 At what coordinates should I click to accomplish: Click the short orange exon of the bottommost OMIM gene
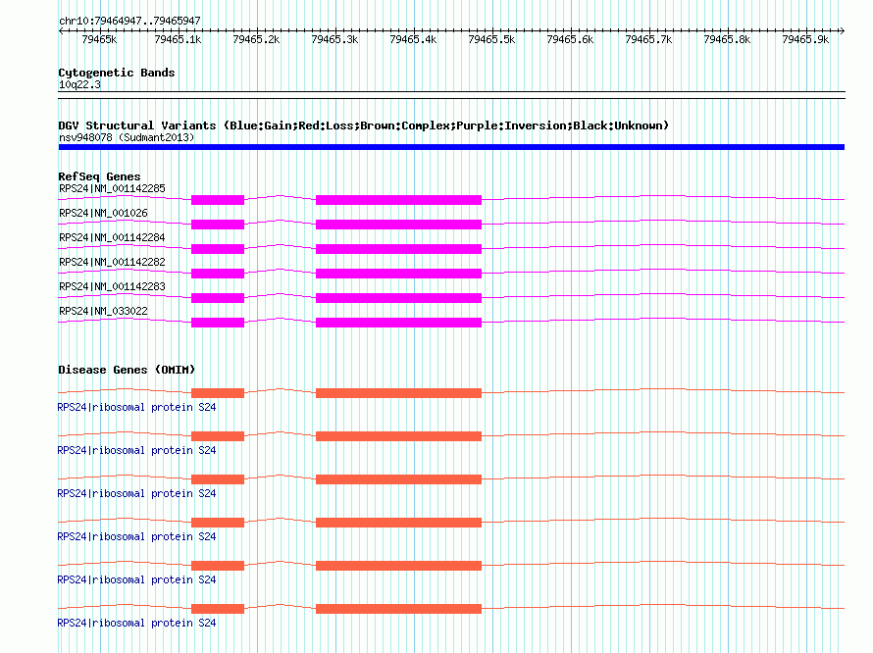tap(218, 609)
